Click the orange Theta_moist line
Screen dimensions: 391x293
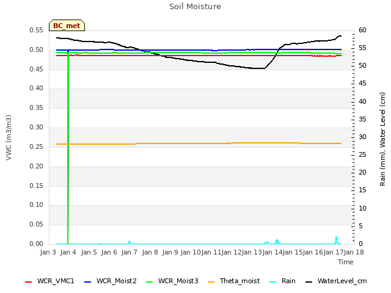pyautogui.click(x=199, y=143)
